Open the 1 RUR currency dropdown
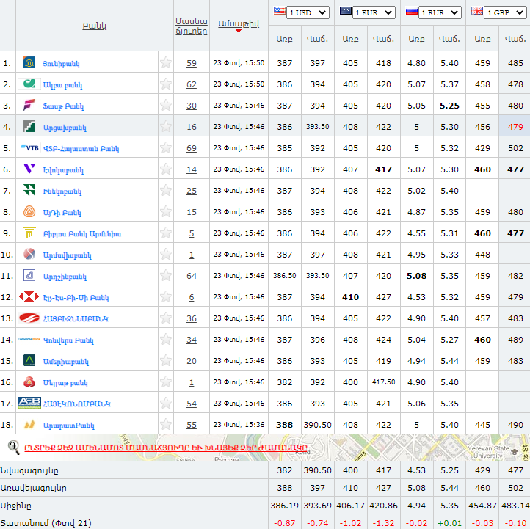530x529 pixels. click(x=440, y=12)
